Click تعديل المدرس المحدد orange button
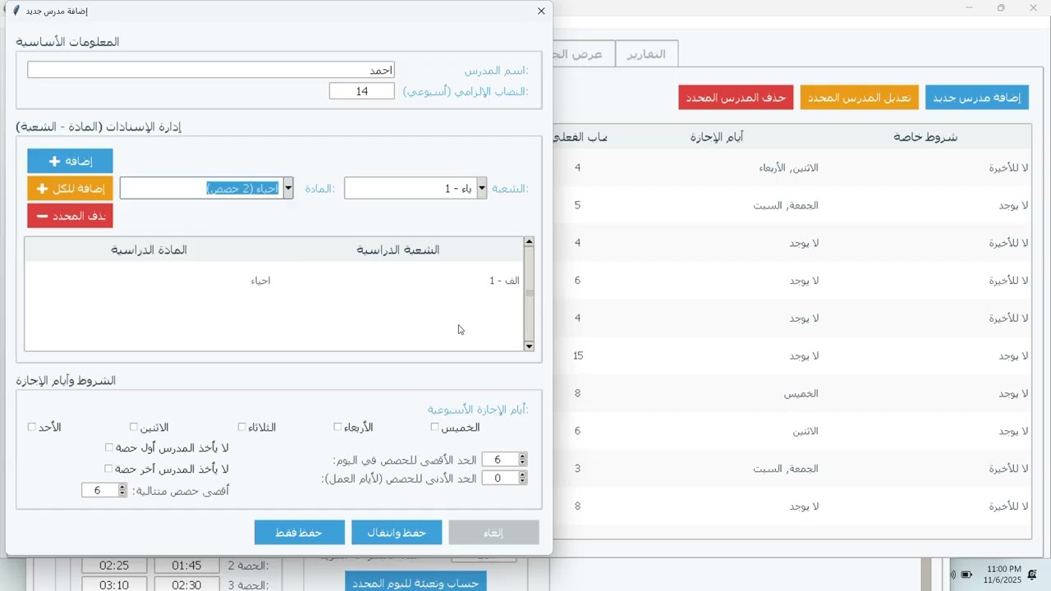 tap(860, 98)
